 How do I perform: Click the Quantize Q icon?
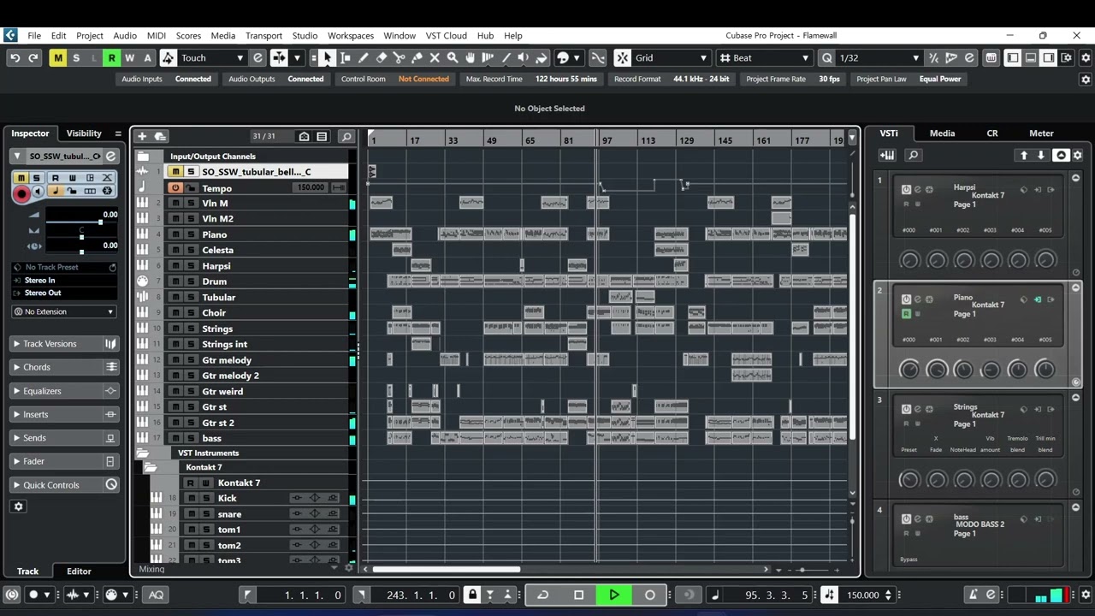tap(826, 58)
